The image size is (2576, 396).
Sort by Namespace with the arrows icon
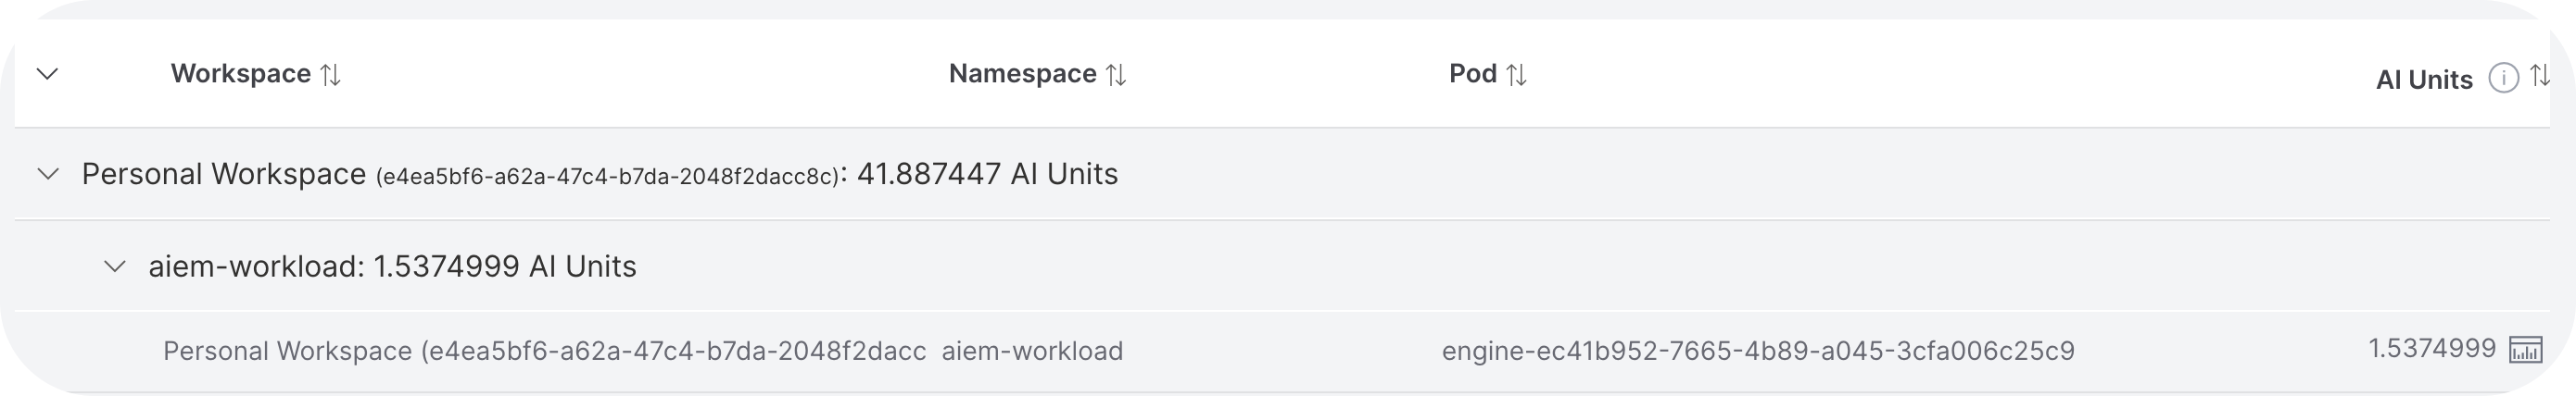(x=1116, y=75)
